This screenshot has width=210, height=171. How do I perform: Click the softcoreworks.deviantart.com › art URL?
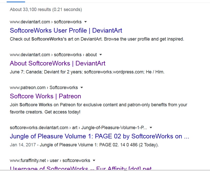pyautogui.click(x=78, y=128)
